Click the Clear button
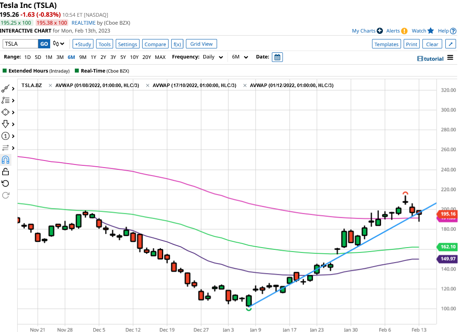 [432, 44]
